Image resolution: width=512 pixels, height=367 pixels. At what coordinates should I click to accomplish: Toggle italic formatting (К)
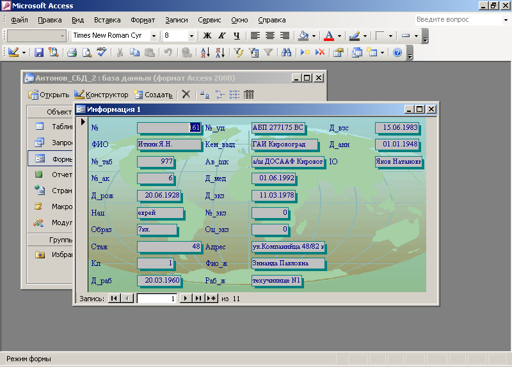click(x=221, y=36)
